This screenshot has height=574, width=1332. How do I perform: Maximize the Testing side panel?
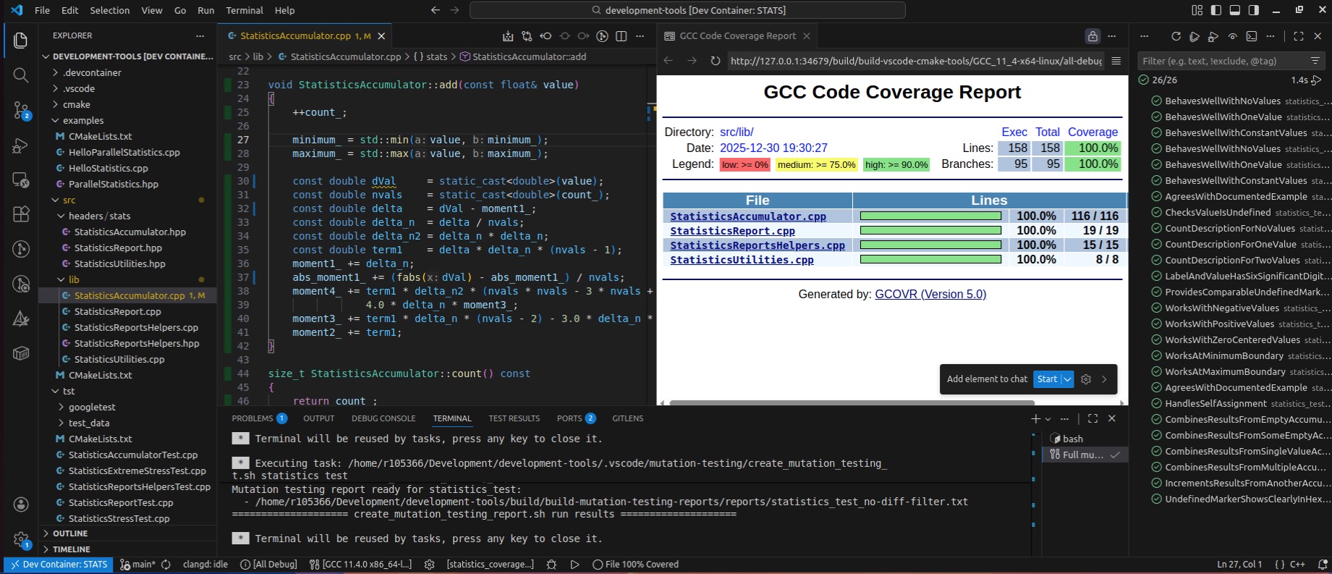click(1299, 36)
